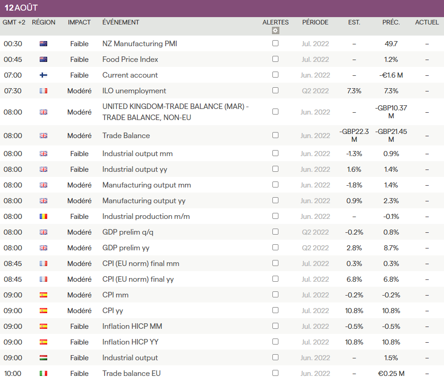
Task: Click Finland flag in Current account row
Action: click(43, 75)
